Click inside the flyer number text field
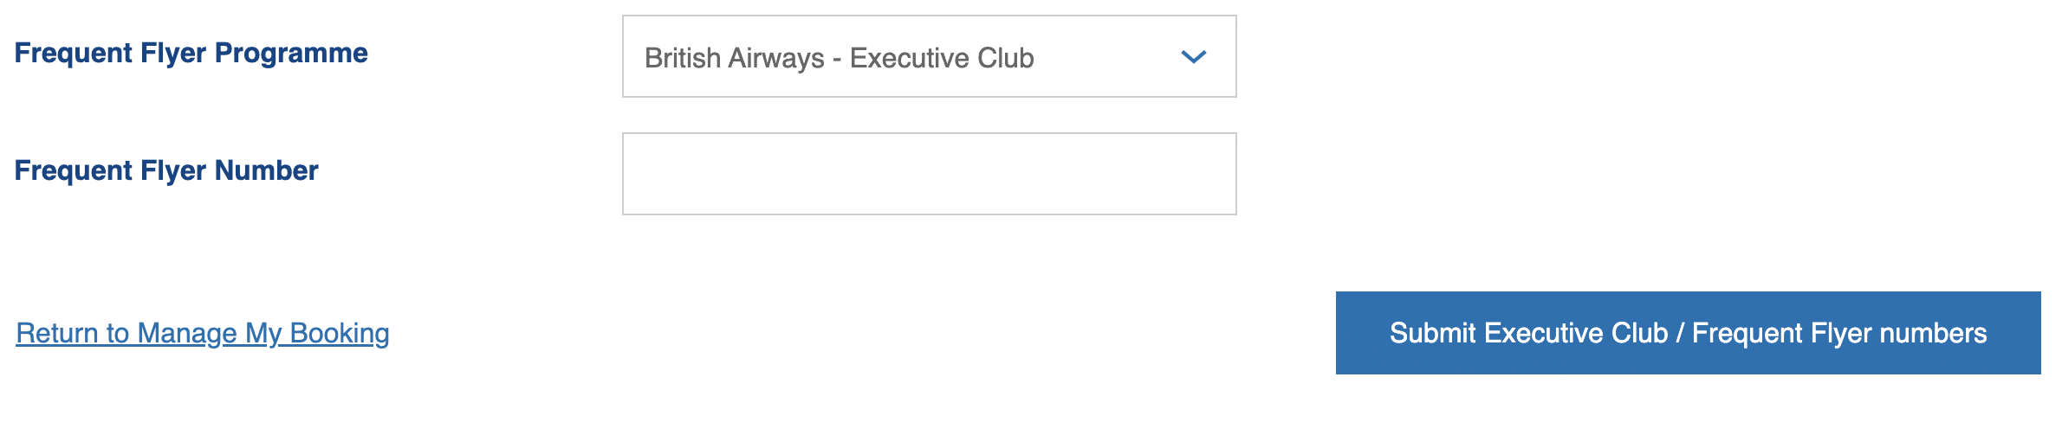Image resolution: width=2062 pixels, height=422 pixels. tap(929, 174)
